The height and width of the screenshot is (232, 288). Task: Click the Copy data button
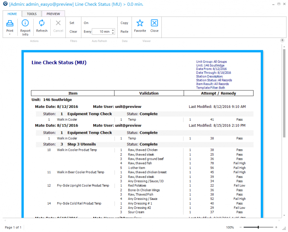click(x=124, y=23)
